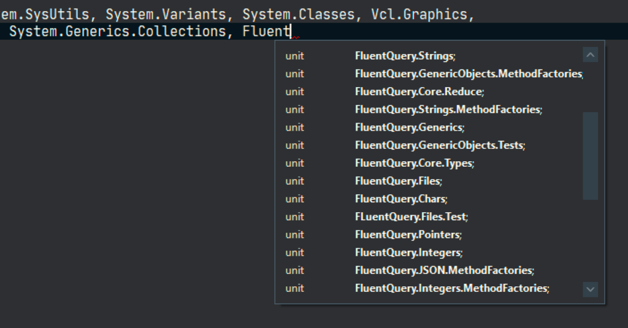
Task: Place cursor on System.Generics.Collections in editor
Action: (x=118, y=31)
